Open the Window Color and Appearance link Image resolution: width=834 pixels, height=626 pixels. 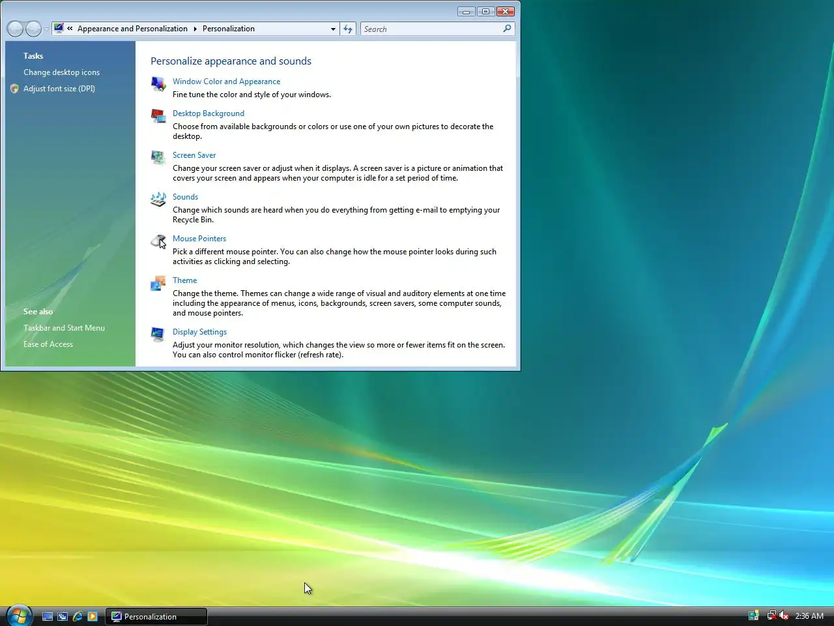(x=226, y=82)
